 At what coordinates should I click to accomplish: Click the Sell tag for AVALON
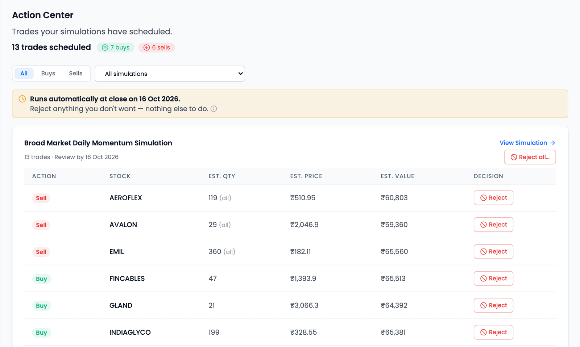point(41,225)
